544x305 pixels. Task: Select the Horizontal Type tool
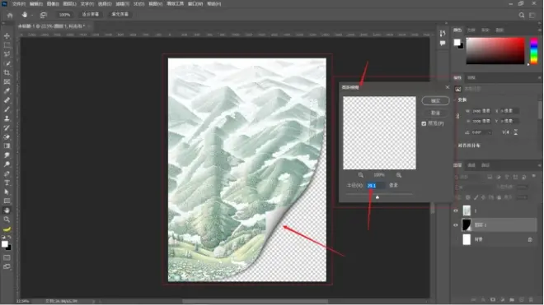[7, 183]
